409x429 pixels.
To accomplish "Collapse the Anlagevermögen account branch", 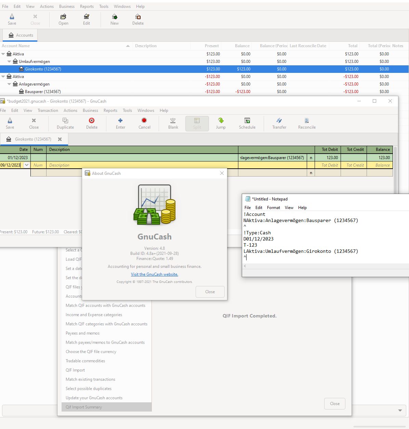I will point(9,84).
